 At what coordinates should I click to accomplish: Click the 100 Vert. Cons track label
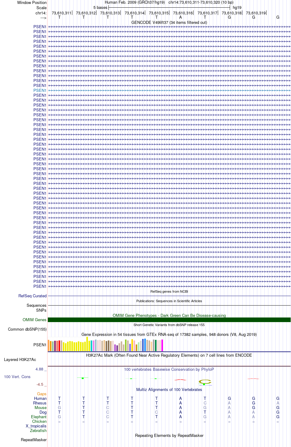click(x=17, y=377)
